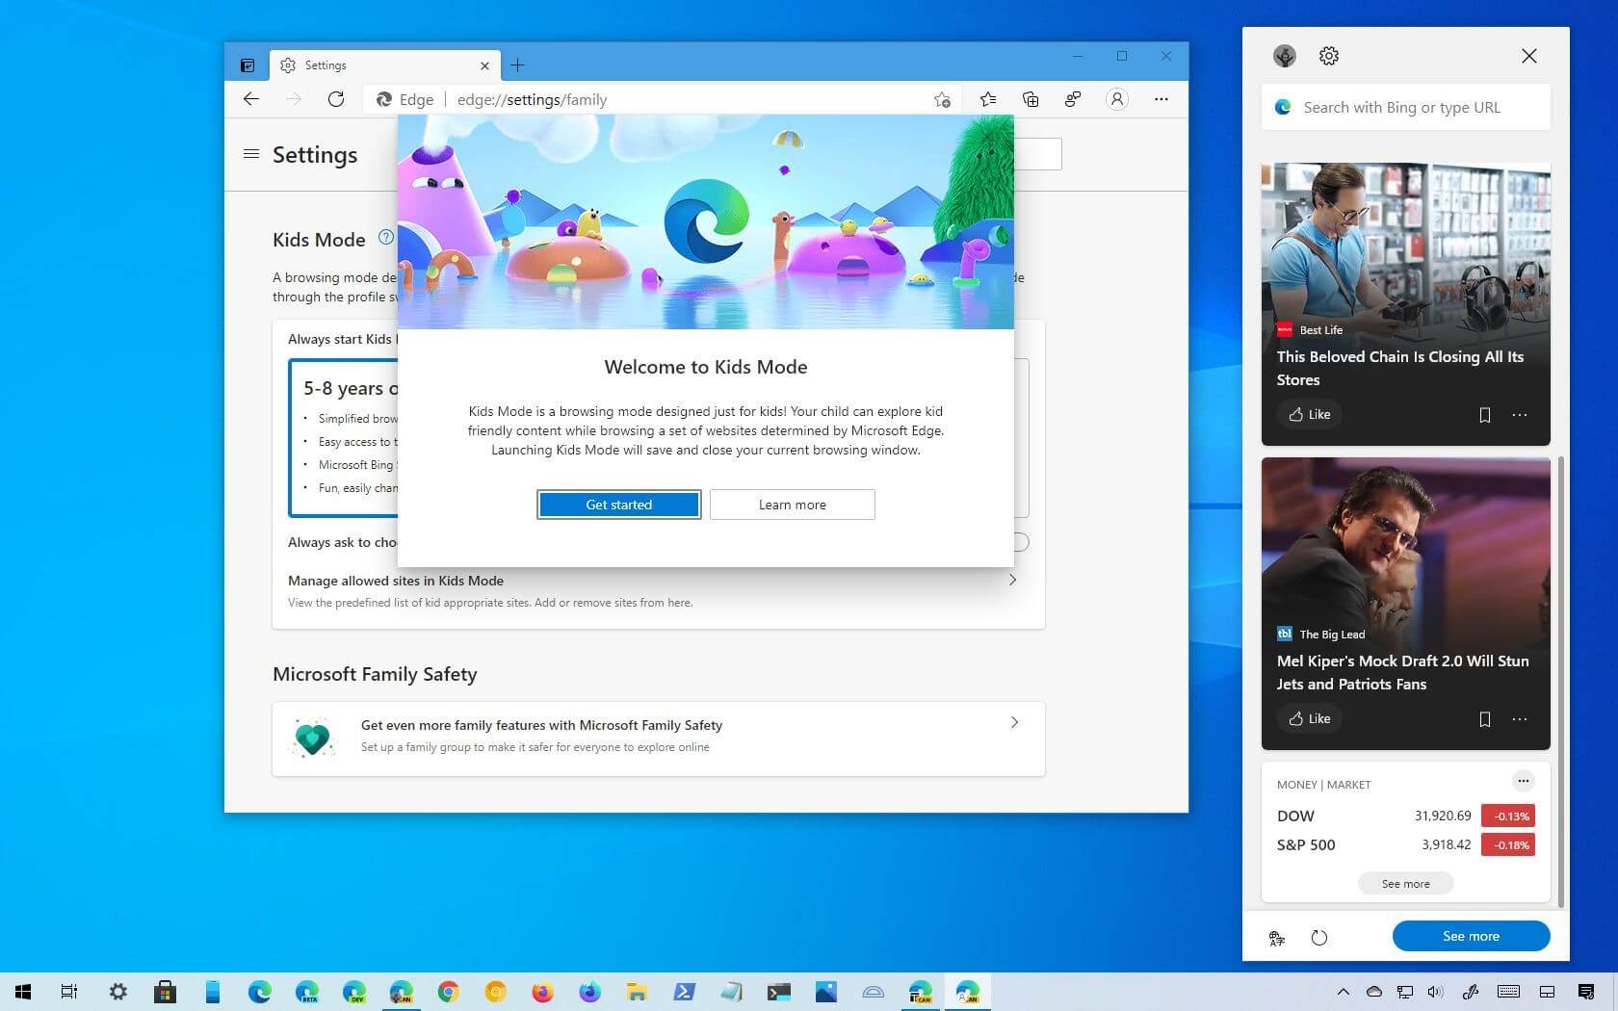This screenshot has height=1011, width=1618.
Task: Open Task View on the taskbar
Action: tap(69, 992)
